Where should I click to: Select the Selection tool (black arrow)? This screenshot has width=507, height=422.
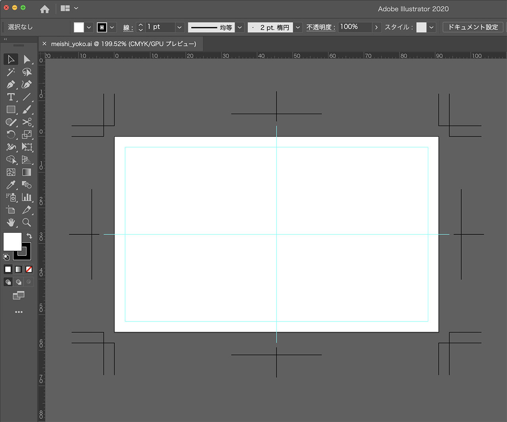point(11,59)
